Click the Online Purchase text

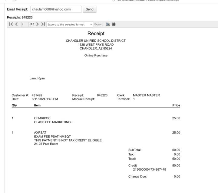point(96,55)
